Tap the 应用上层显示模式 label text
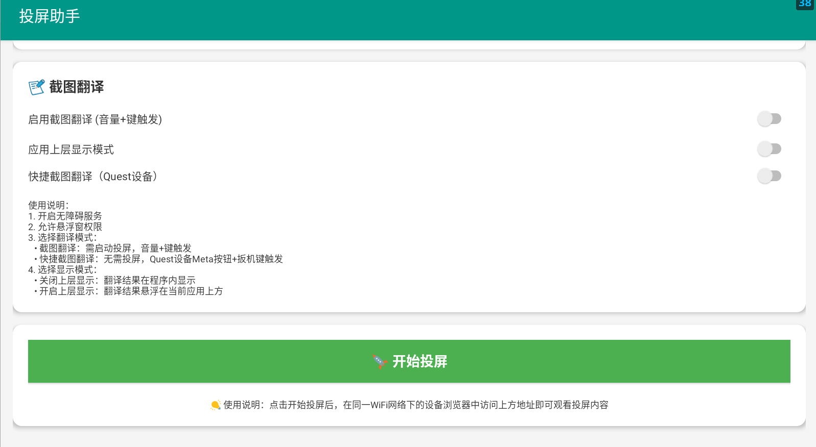The height and width of the screenshot is (447, 816). 71,150
